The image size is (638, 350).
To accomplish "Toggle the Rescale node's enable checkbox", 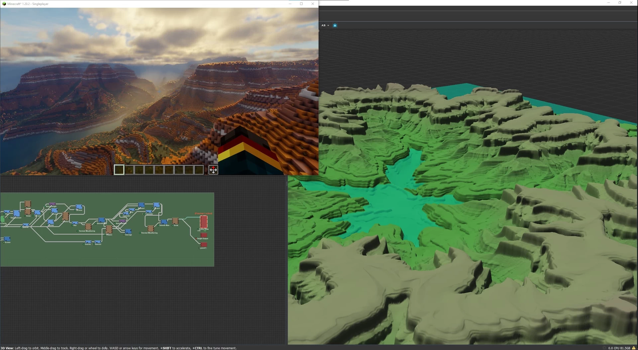I will [x=94, y=244].
